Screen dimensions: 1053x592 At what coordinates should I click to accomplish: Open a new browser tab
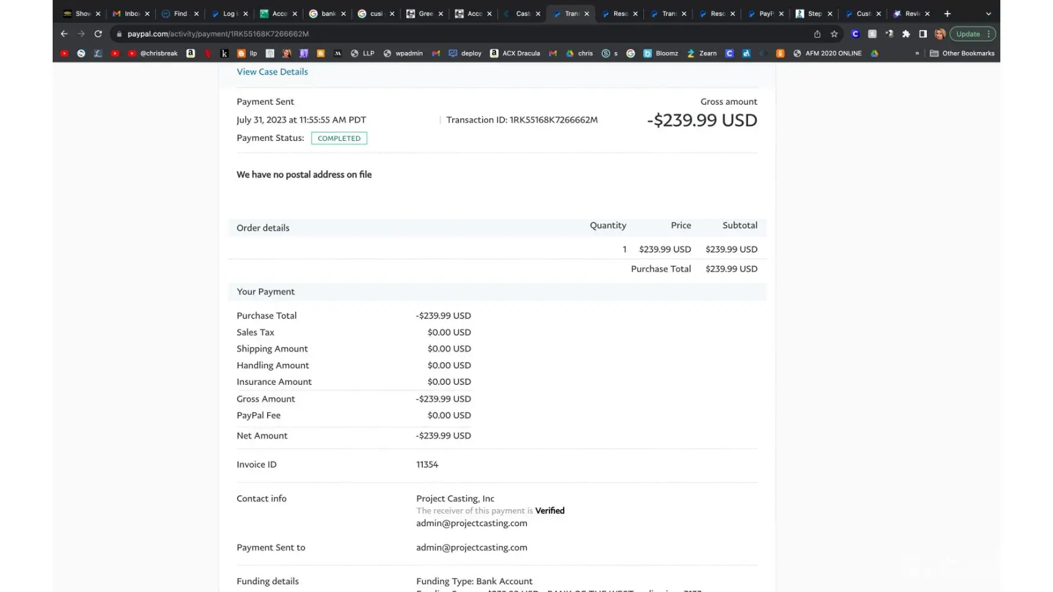tap(947, 14)
